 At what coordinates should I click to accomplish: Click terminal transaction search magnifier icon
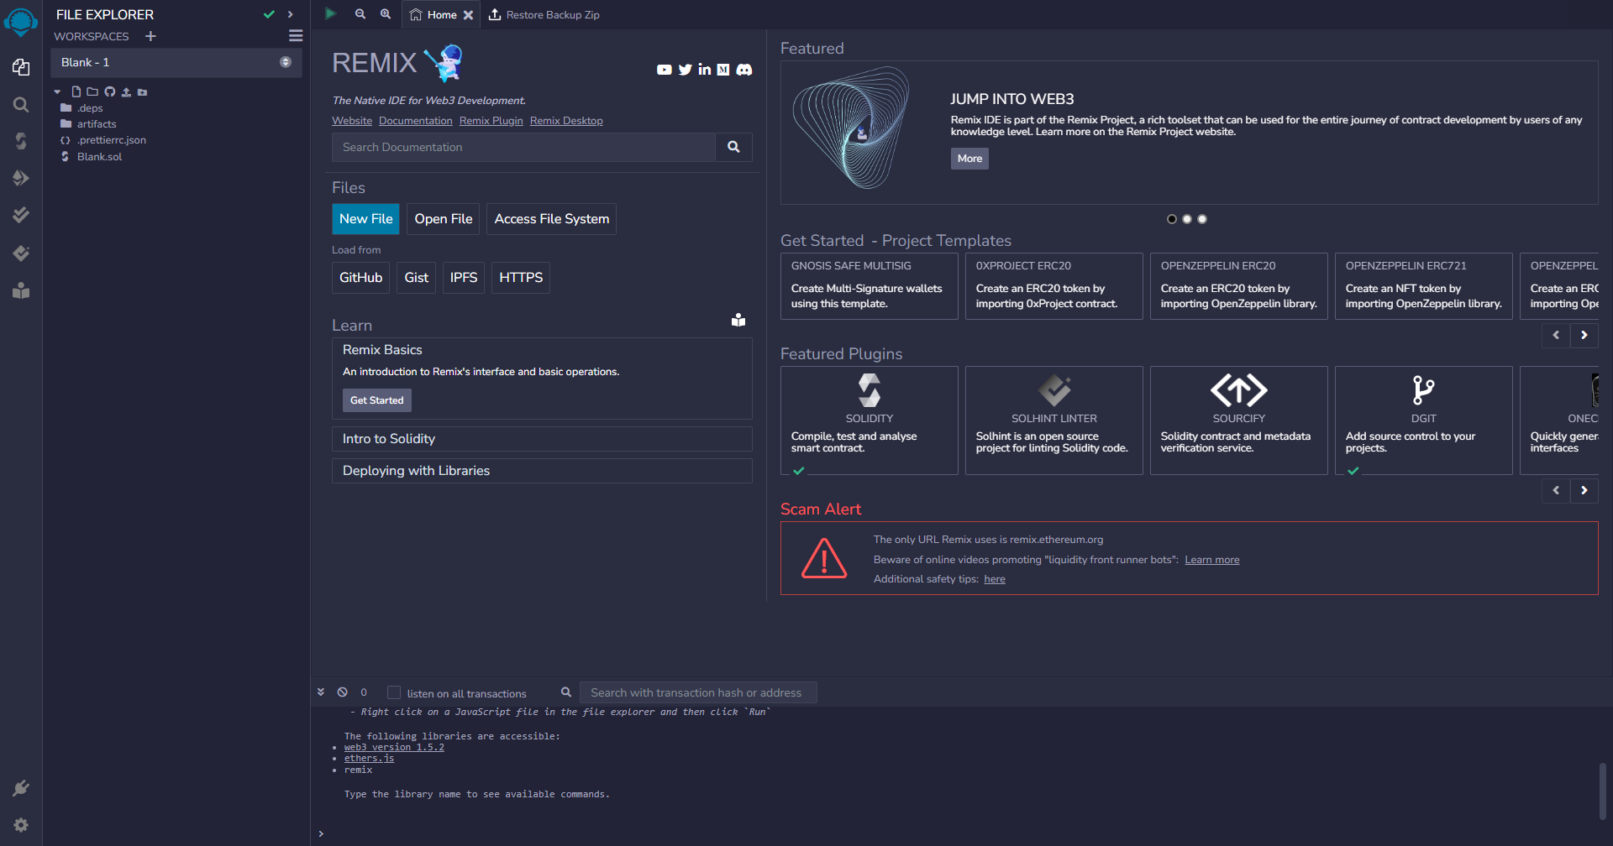[x=566, y=692]
